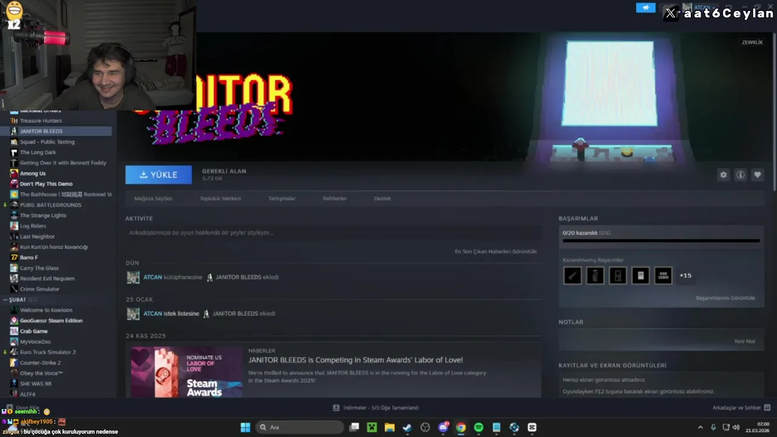The width and height of the screenshot is (777, 437).
Task: Click the main page vertical scrollbar
Action: 774,112
